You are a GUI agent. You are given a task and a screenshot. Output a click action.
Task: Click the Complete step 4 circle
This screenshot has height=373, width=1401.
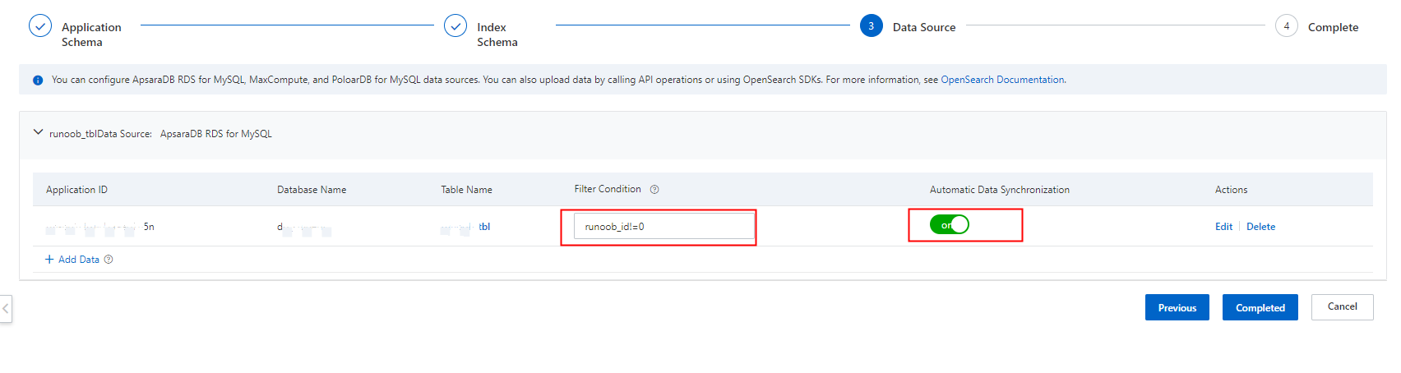pos(1287,26)
